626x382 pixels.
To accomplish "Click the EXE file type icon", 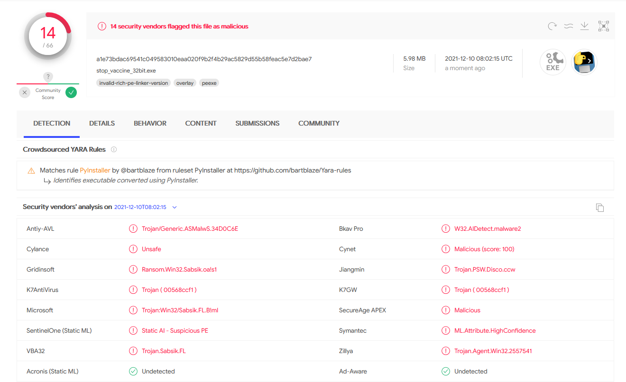I will (x=552, y=63).
